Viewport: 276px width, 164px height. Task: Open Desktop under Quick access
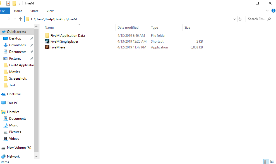[x=15, y=38]
